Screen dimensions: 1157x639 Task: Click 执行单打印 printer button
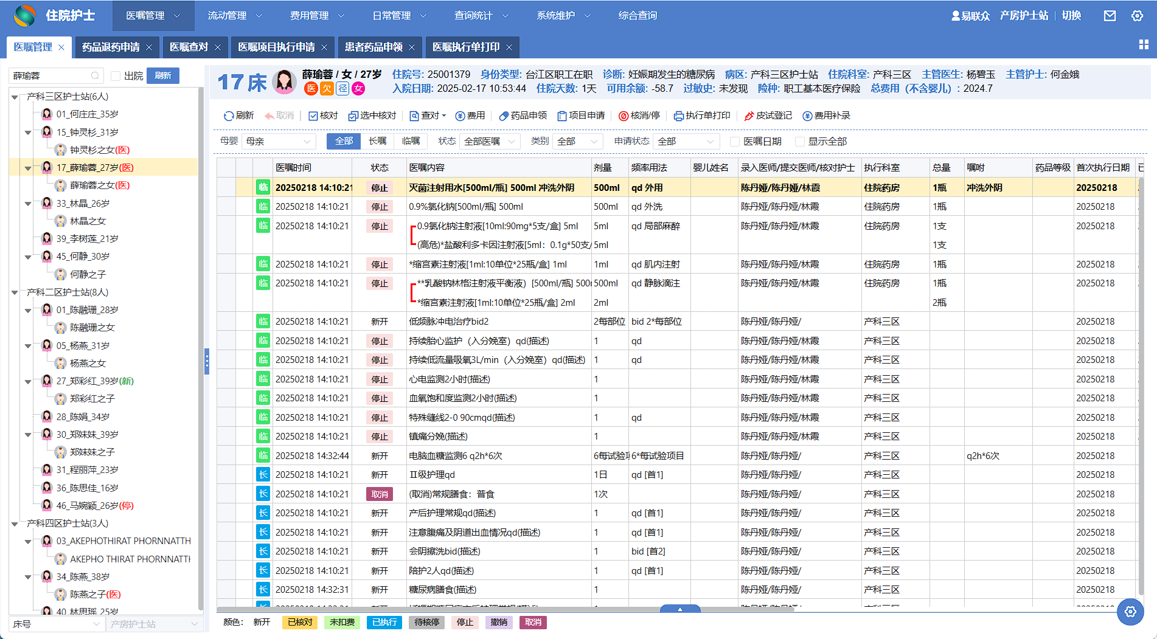pyautogui.click(x=702, y=116)
